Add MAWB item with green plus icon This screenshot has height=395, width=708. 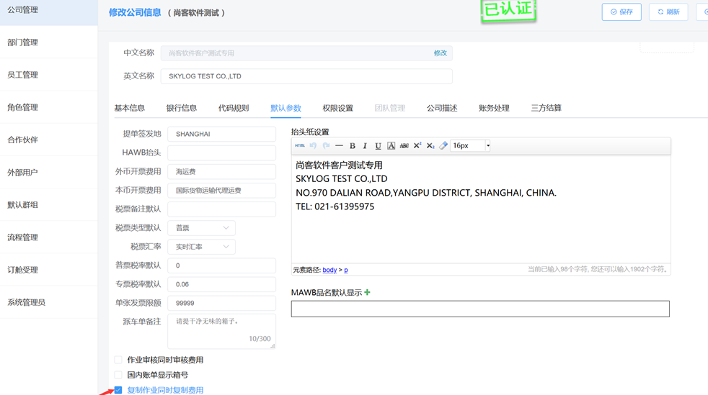tap(367, 292)
